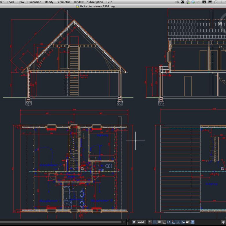Click the object snap tracking icon
Viewport: 226px width, 226px height.
[x=178, y=222]
